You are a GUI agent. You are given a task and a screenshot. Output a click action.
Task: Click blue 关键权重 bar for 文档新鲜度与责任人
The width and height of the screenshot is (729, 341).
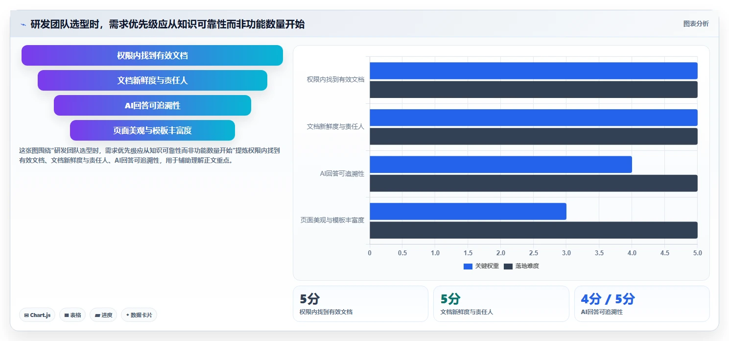pyautogui.click(x=533, y=118)
